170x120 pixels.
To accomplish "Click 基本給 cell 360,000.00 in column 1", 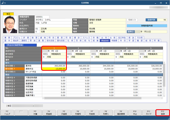I will (54, 66).
